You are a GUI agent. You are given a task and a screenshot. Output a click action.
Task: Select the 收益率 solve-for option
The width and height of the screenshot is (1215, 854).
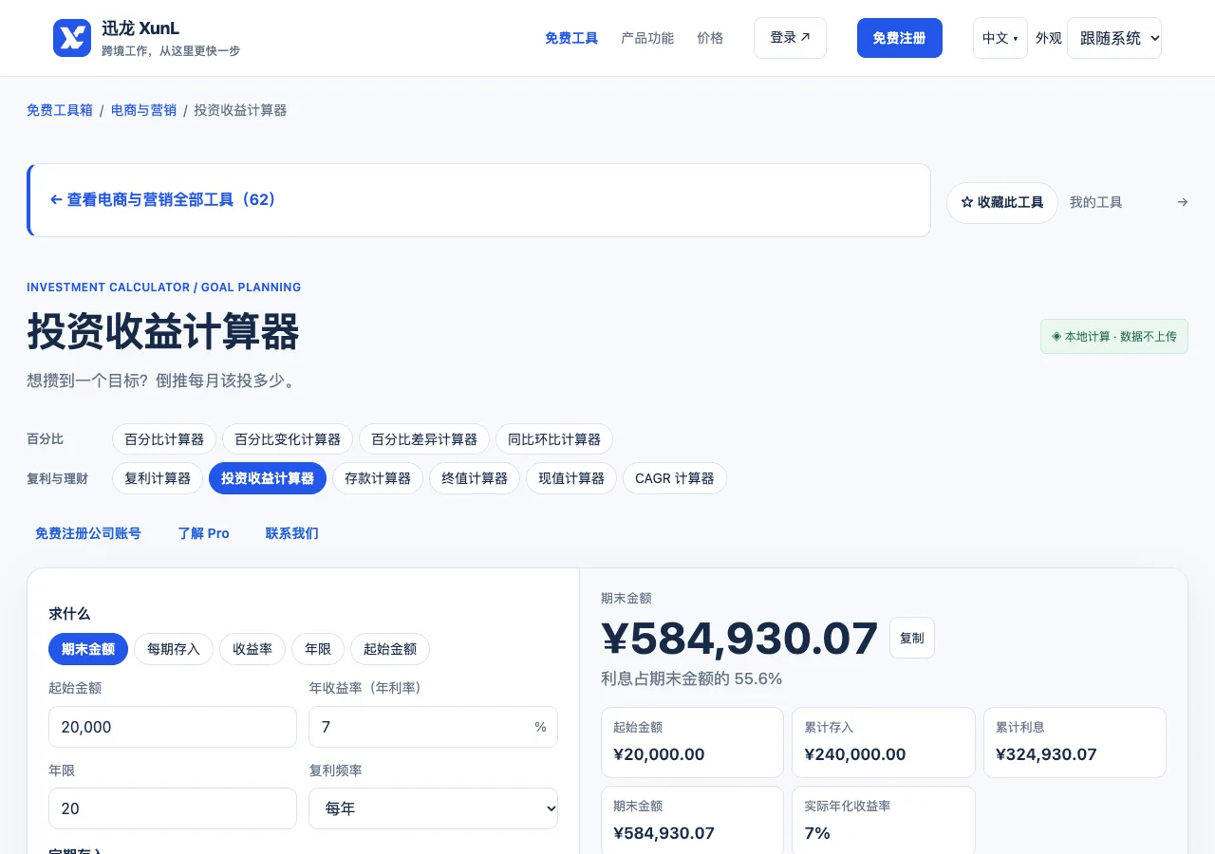pos(252,649)
